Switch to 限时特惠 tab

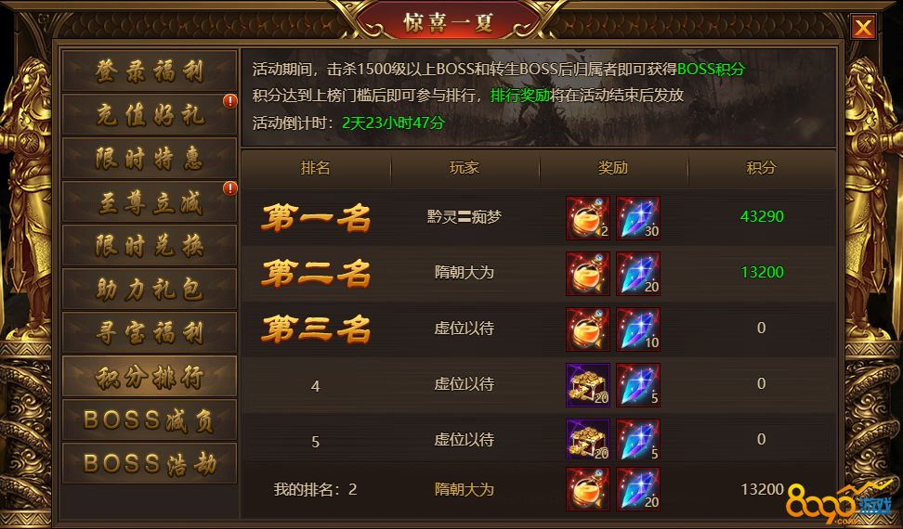150,158
